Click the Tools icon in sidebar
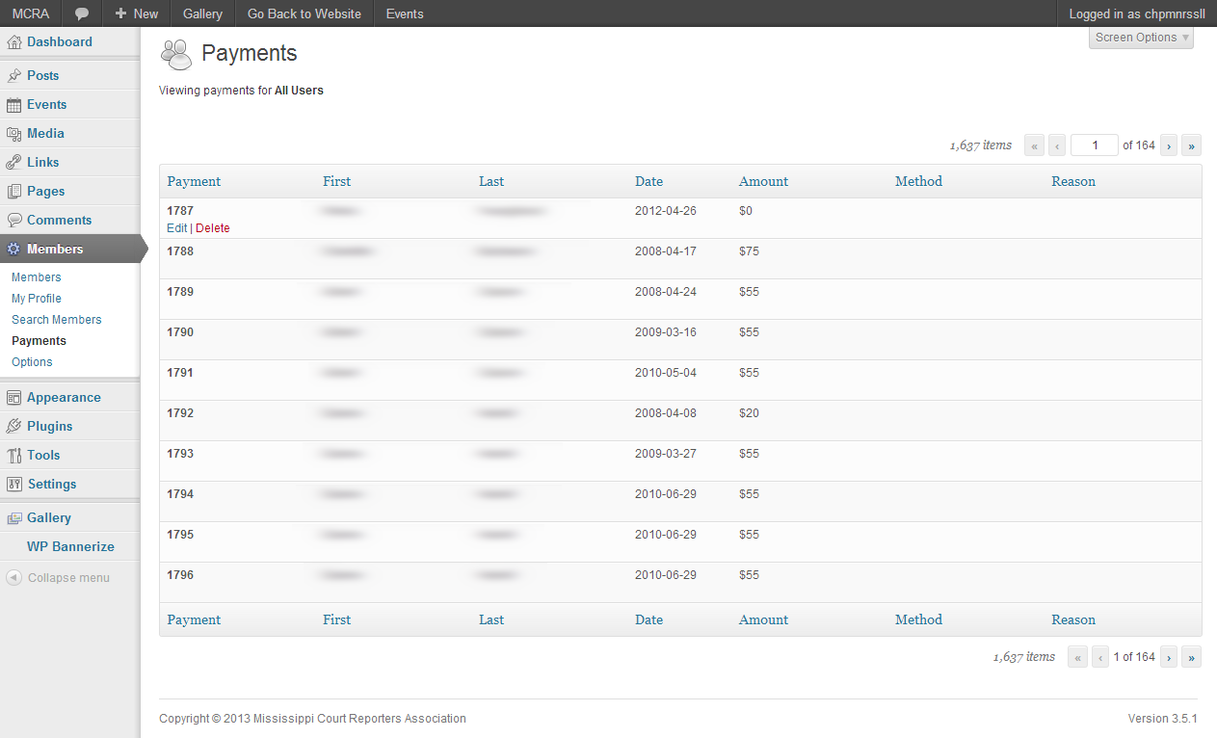The image size is (1217, 738). point(13,456)
